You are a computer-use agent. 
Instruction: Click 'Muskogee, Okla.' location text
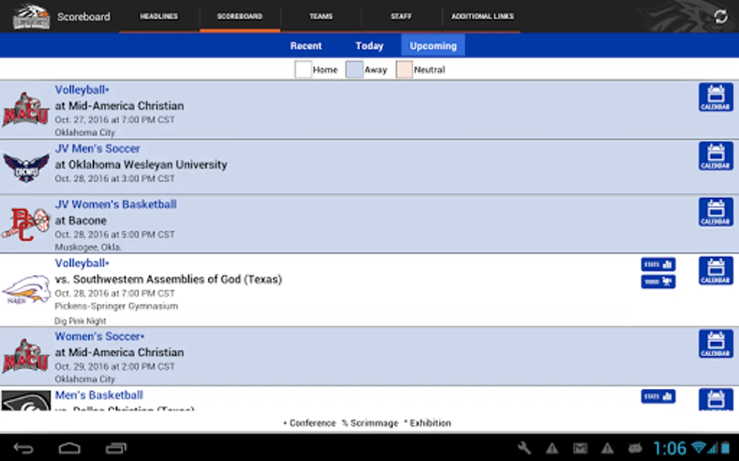88,247
